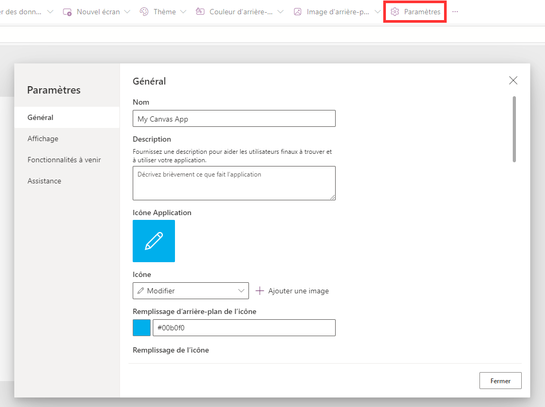545x407 pixels.
Task: Expand the Couleur d'arrière-plan dropdown arrow
Action: pos(281,12)
